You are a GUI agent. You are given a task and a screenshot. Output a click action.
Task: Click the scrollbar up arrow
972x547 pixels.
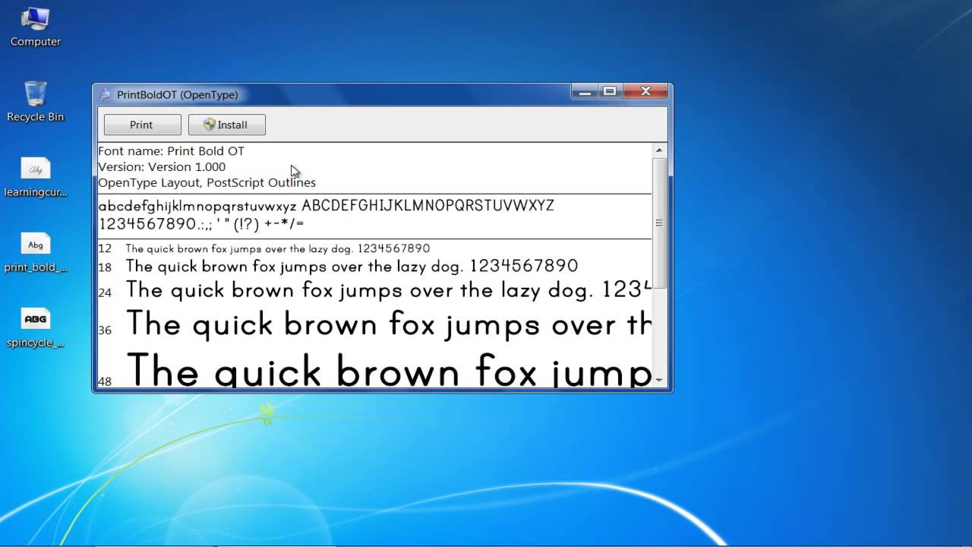[x=659, y=150]
